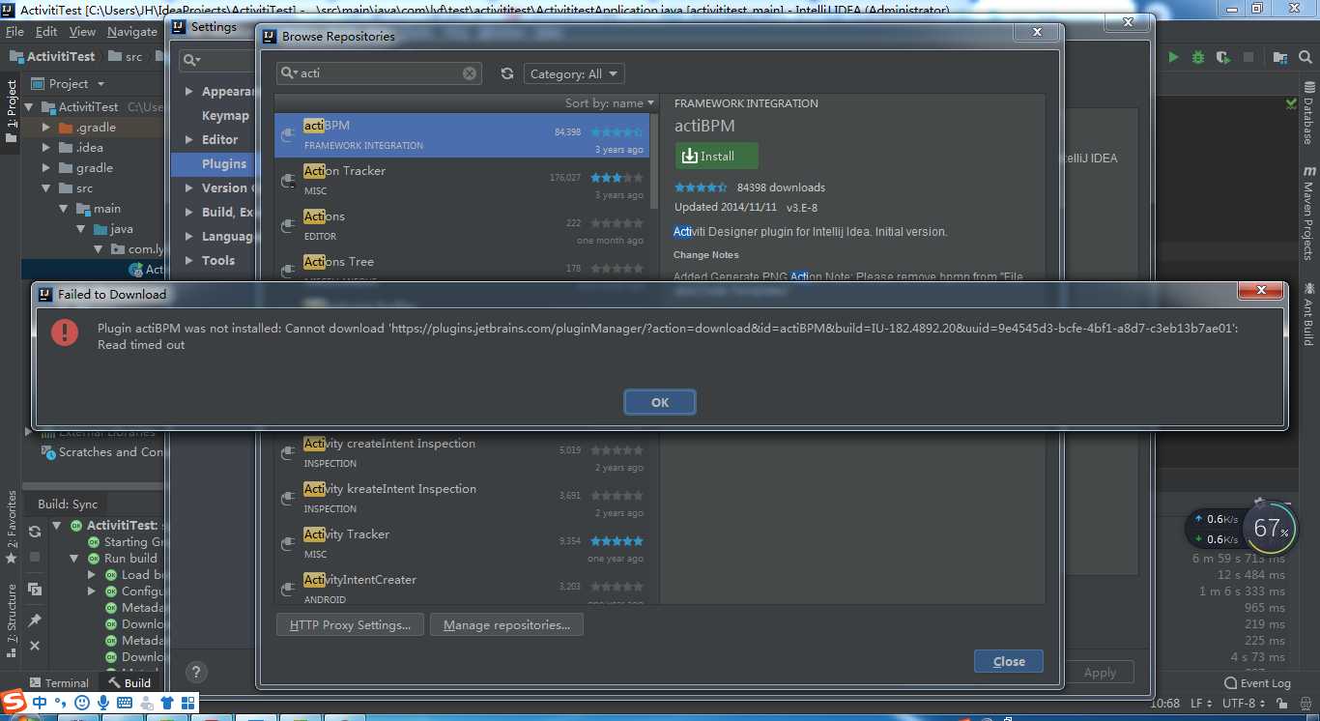
Task: Click the green Run button in IDE toolbar
Action: (1173, 57)
